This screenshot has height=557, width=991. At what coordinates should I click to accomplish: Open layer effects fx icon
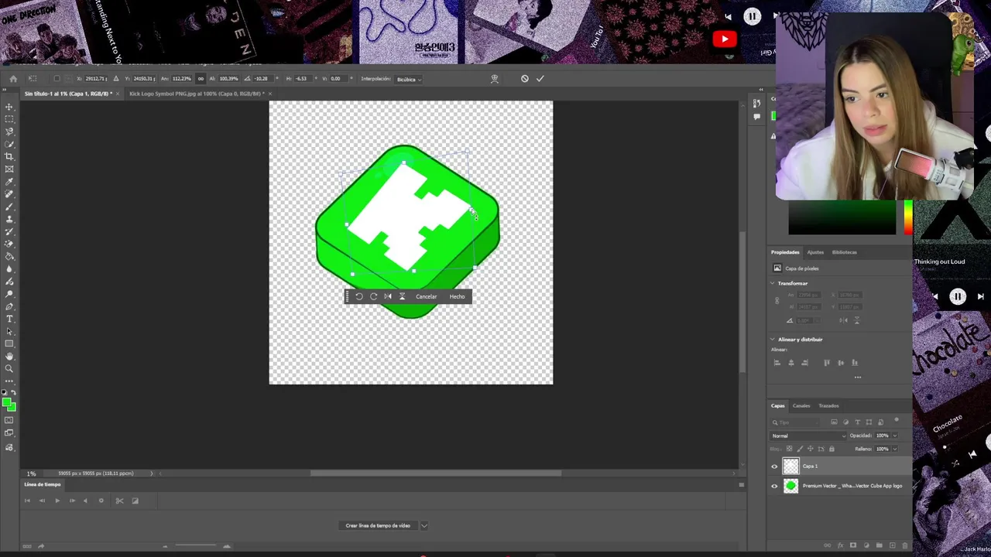840,545
